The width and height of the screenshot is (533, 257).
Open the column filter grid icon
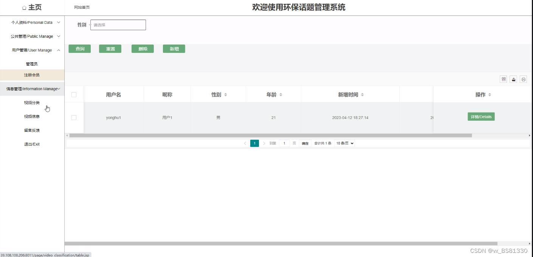[504, 79]
